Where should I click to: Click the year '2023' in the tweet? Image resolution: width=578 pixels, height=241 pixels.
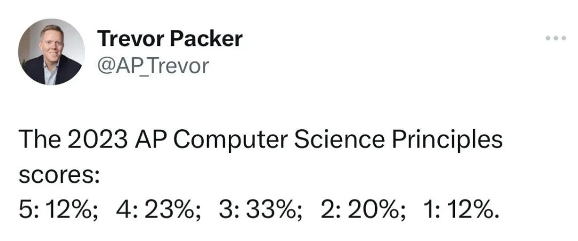(x=98, y=140)
